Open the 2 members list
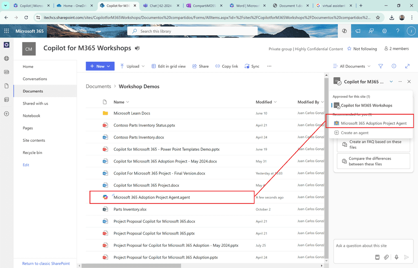Screen dimensions: 418x268 (396, 49)
